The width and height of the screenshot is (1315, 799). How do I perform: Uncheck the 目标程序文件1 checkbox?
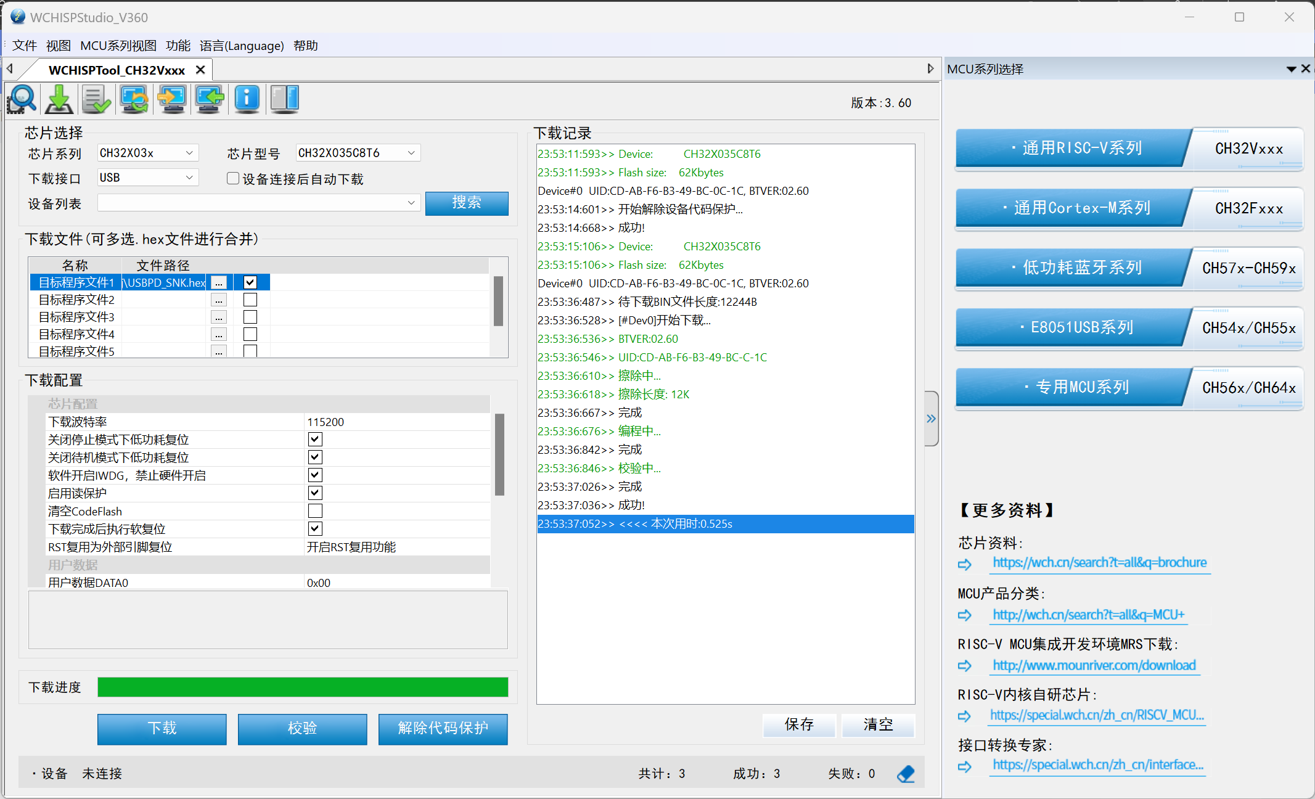pos(250,282)
